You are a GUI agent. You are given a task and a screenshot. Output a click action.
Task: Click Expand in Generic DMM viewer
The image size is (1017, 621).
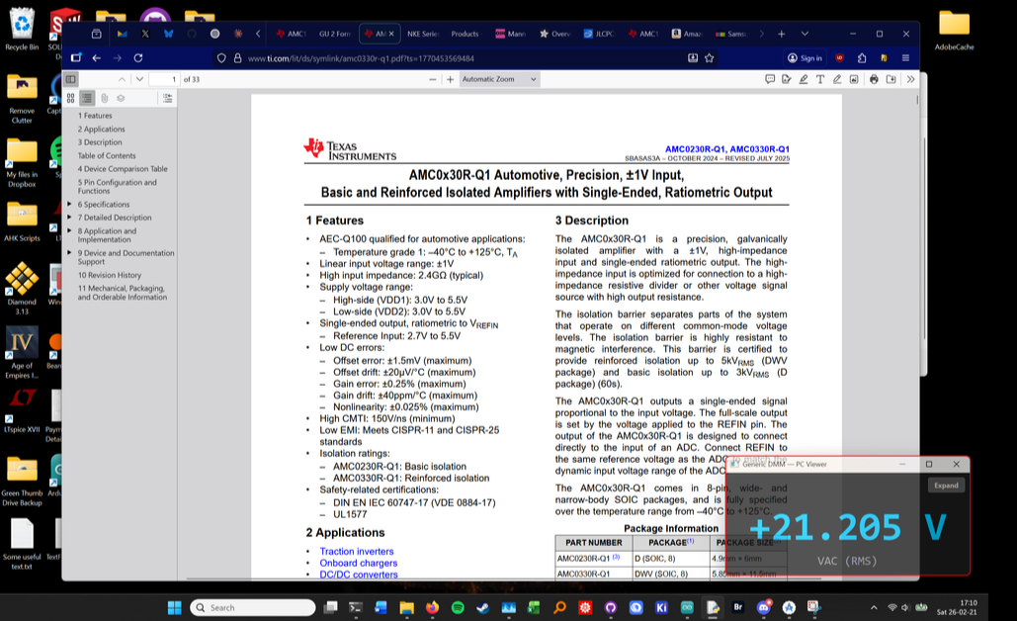946,486
